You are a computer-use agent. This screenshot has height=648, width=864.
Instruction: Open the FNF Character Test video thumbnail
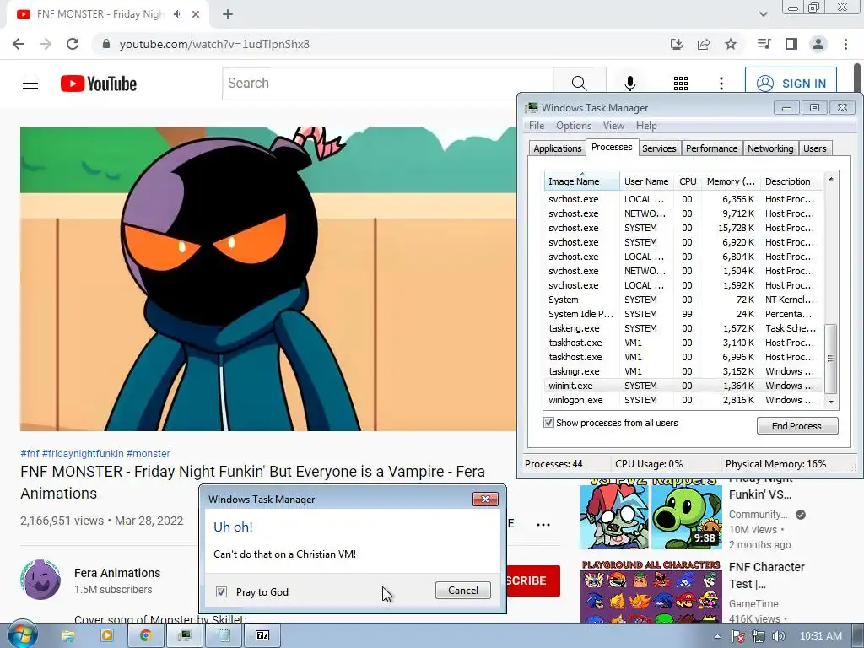coord(651,591)
